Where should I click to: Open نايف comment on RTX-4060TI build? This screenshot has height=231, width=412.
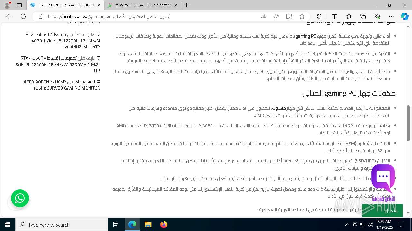click(x=58, y=64)
